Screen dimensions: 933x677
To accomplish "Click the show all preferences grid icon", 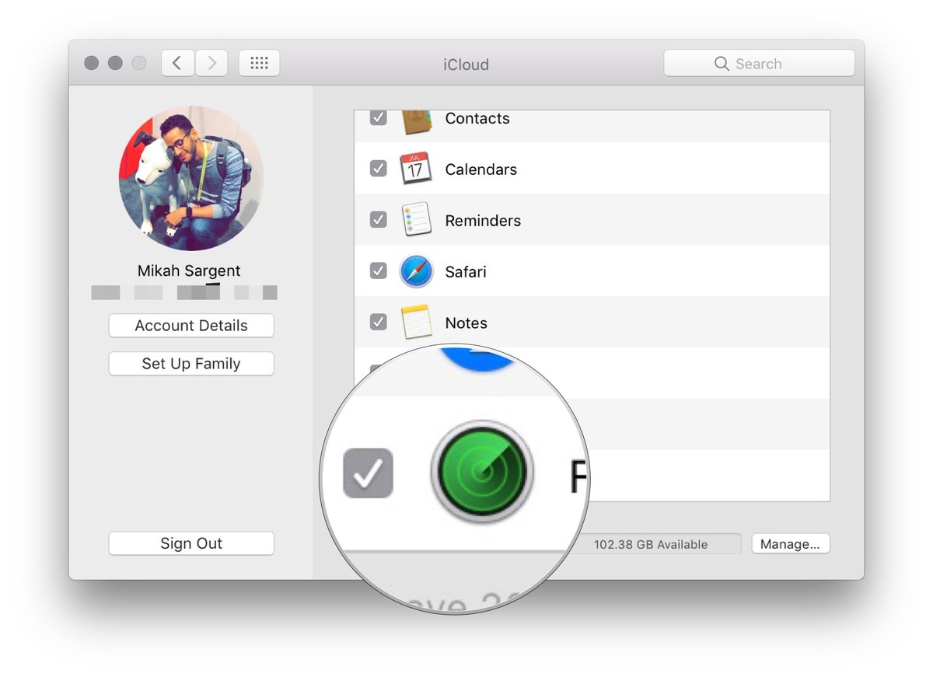I will pyautogui.click(x=259, y=63).
